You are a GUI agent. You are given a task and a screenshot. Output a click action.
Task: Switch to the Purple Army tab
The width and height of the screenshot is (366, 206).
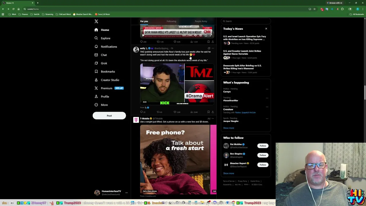[201, 21]
